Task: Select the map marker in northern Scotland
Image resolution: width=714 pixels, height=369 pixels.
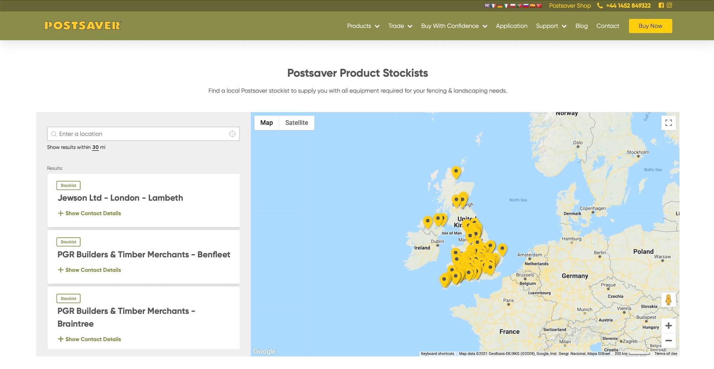Action: tap(456, 172)
